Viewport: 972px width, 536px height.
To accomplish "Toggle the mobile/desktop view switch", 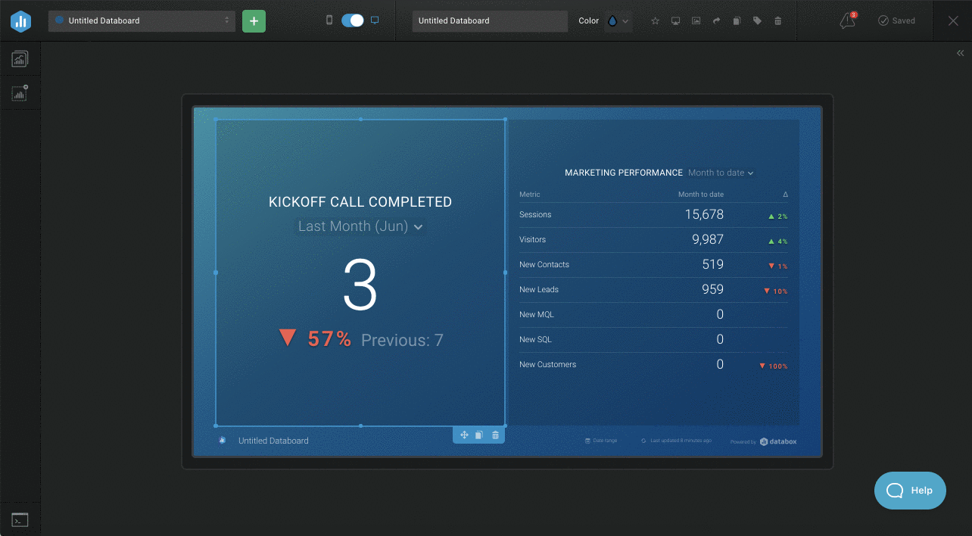I will point(352,20).
